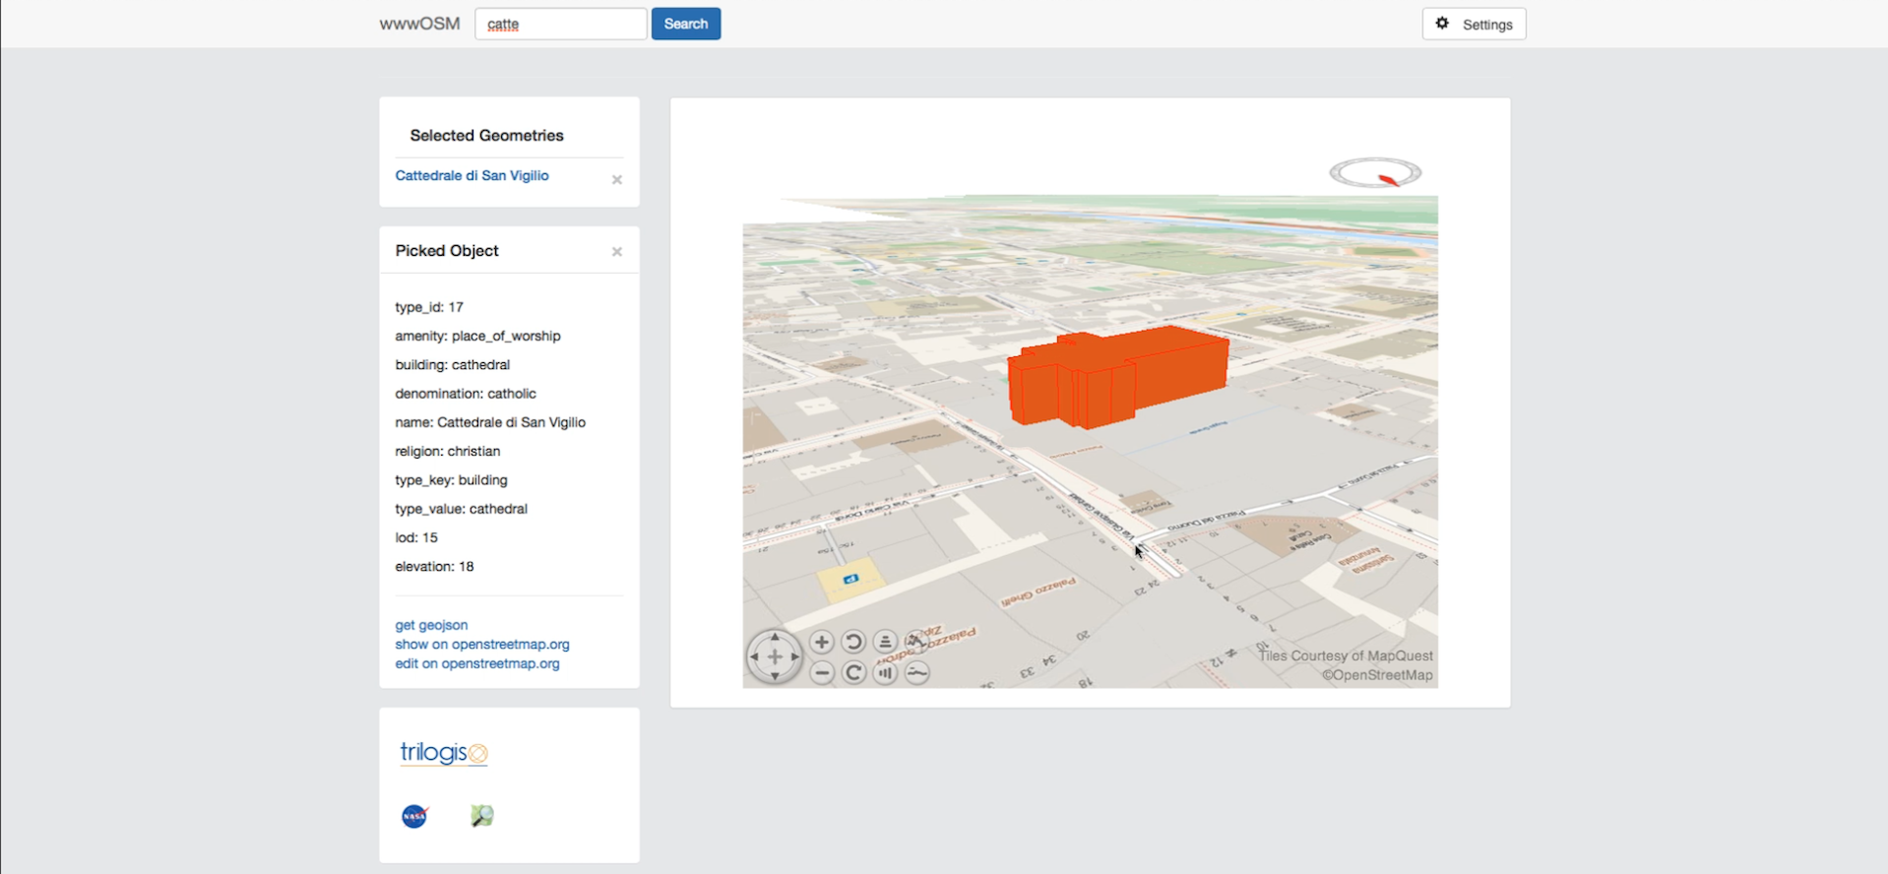
Task: Click the compass indicator on the map
Action: [1375, 173]
